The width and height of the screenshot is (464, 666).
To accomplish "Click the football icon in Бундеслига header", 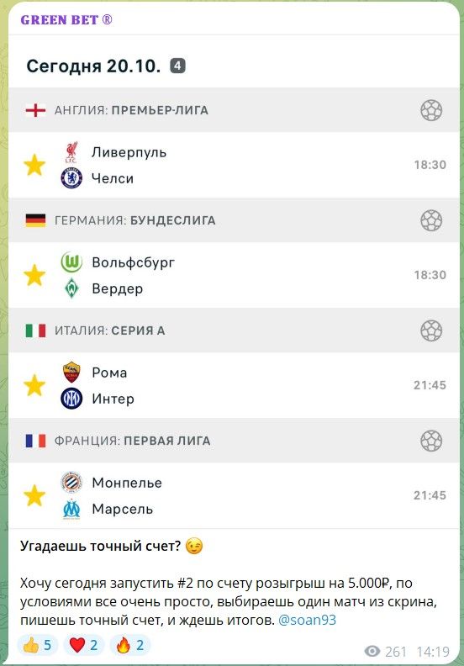I will [431, 220].
